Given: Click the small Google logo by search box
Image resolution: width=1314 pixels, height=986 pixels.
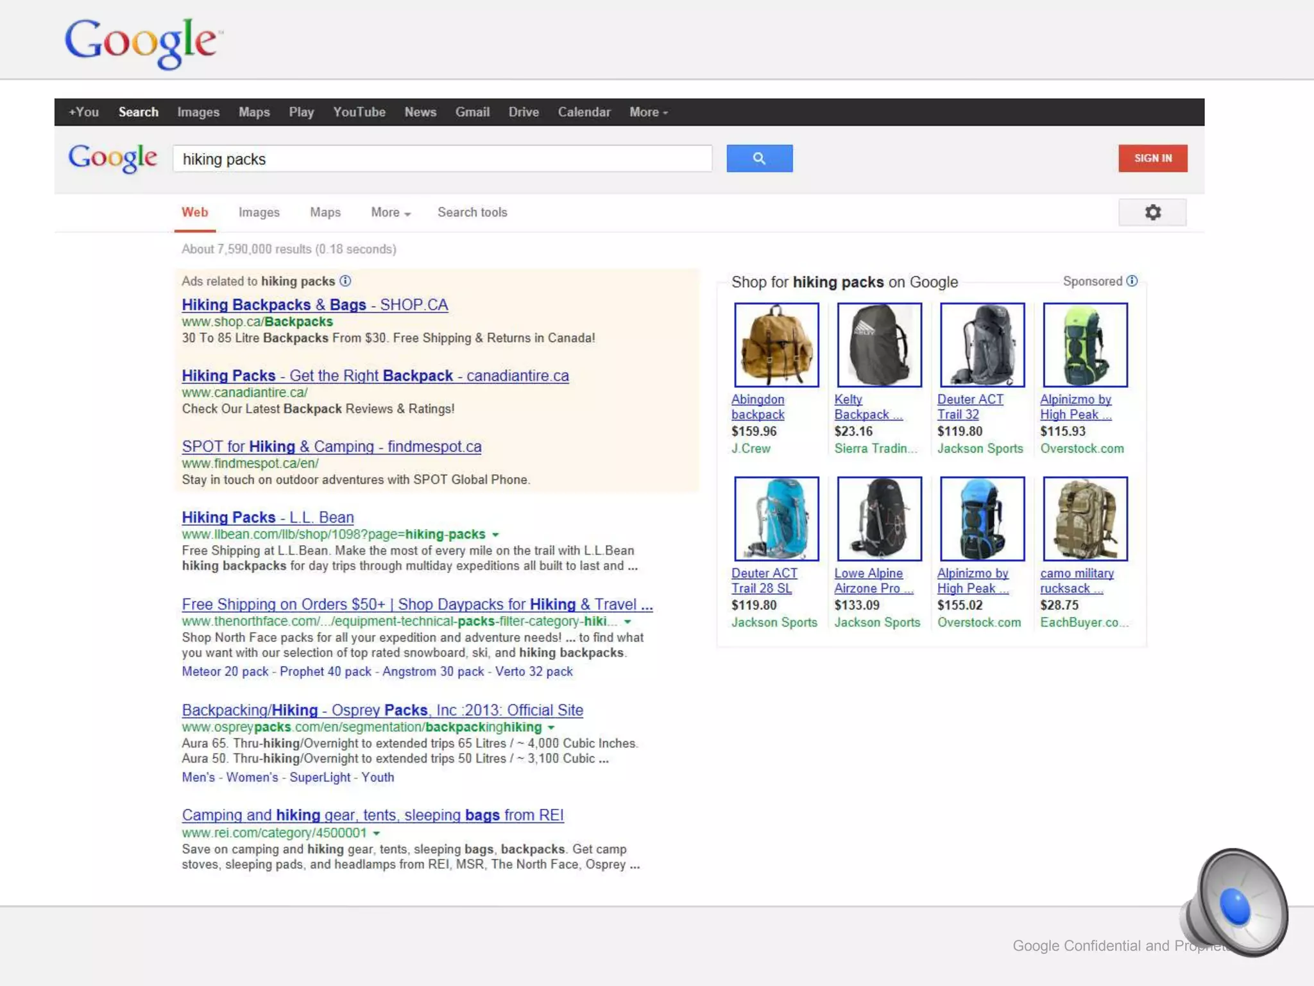Looking at the screenshot, I should tap(112, 158).
